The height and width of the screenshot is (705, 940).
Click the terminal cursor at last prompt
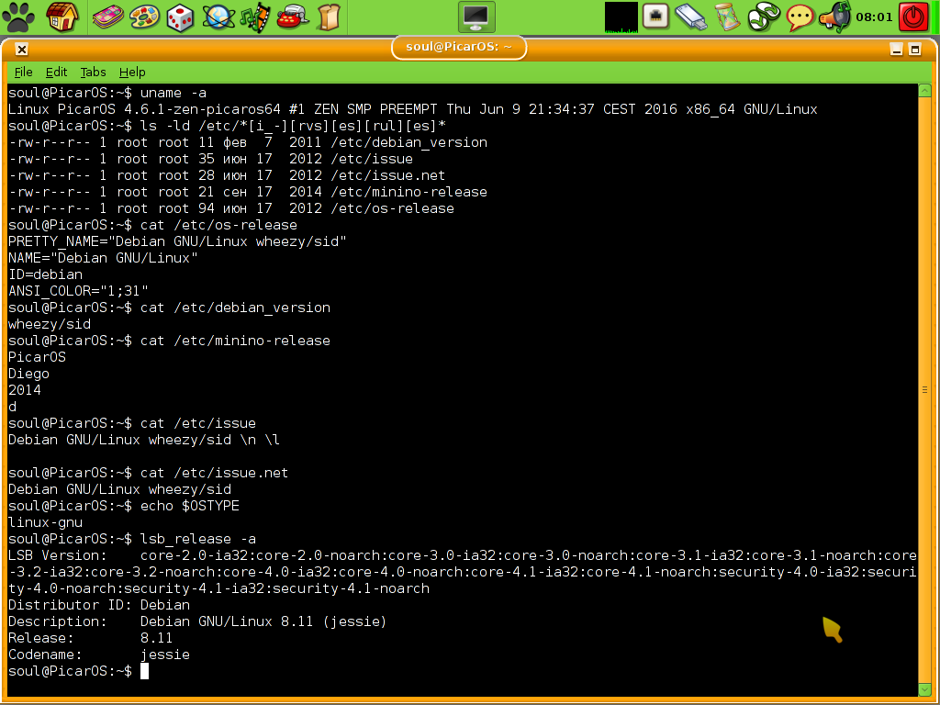[144, 671]
